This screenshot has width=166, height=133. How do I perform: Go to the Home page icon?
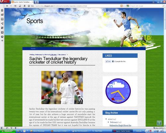pos(25,6)
